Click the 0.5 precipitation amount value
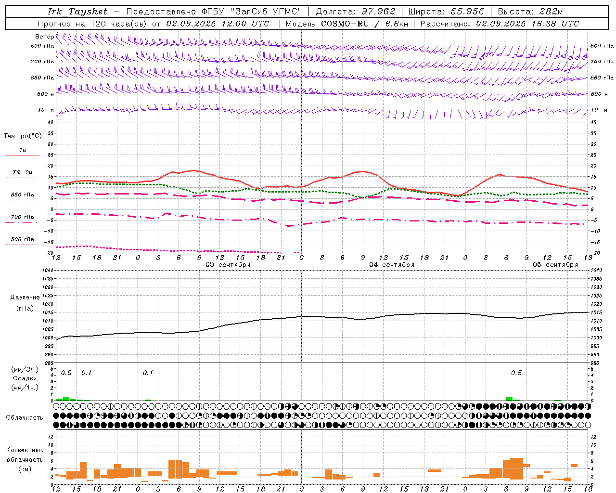Viewport: 616px width, 493px height. point(516,373)
